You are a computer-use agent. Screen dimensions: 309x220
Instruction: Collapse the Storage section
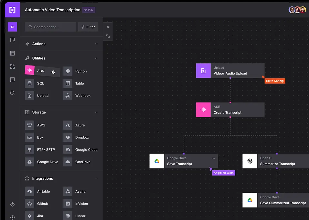coord(96,112)
